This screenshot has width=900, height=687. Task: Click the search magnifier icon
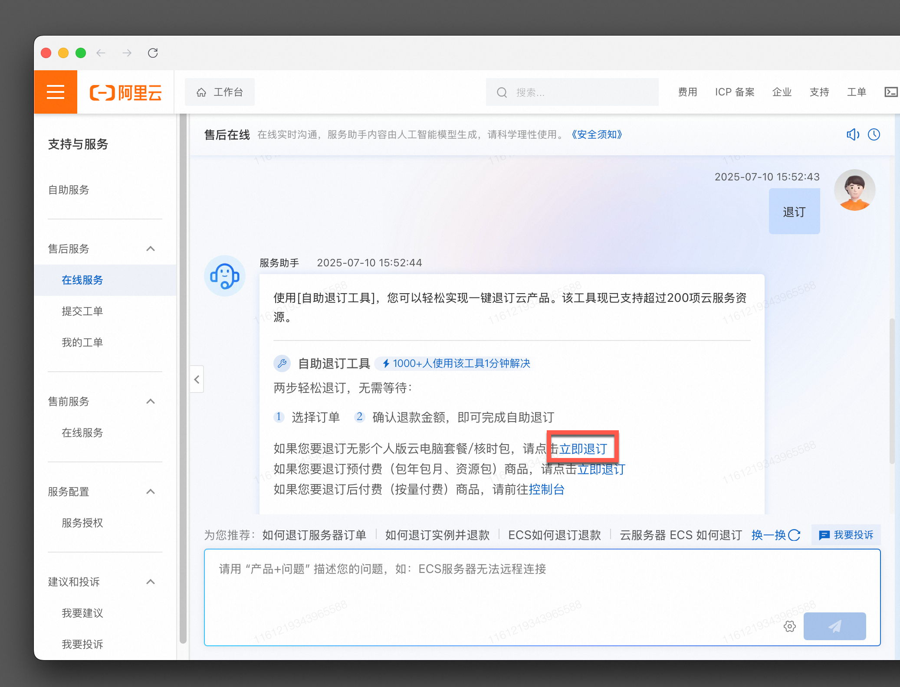(502, 92)
